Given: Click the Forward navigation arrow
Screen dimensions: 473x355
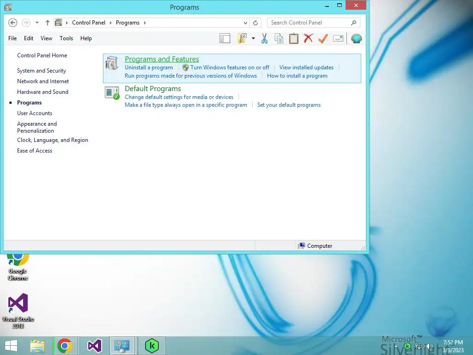Looking at the screenshot, I should [x=26, y=23].
